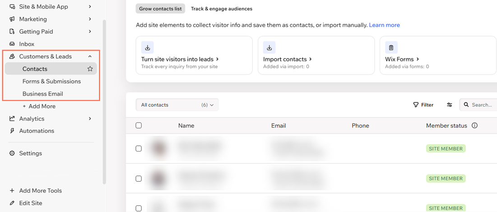Click the Site & Mobile App sidebar icon

[x=12, y=7]
